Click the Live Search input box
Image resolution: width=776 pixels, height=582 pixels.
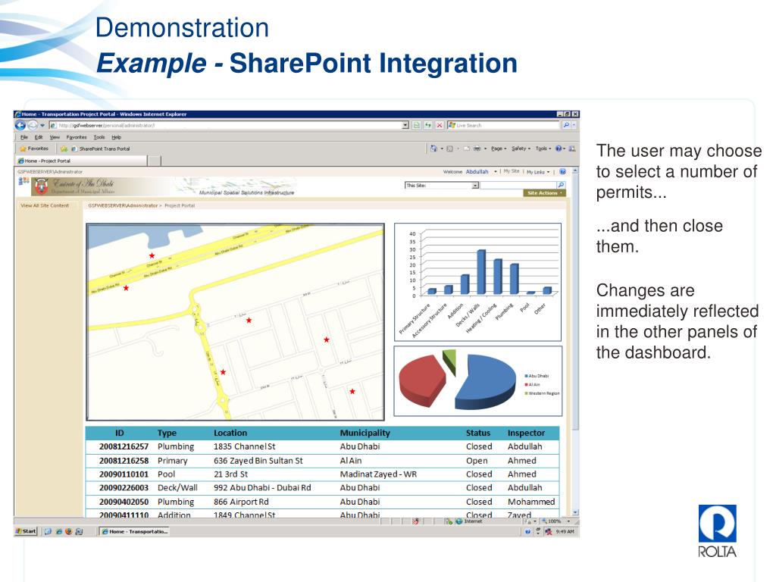504,125
